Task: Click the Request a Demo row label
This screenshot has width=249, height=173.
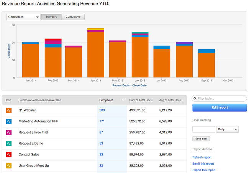Action: (31, 143)
